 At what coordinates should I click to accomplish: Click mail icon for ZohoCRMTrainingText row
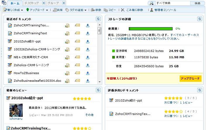tap(77, 33)
